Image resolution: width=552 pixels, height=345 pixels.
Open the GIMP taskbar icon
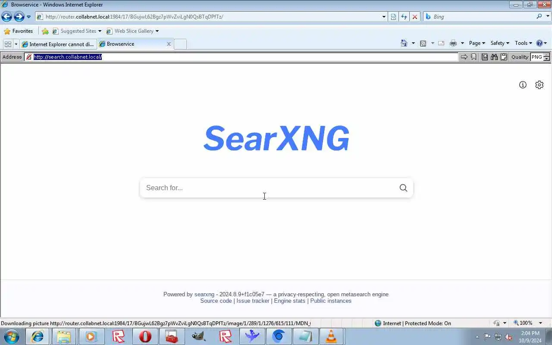pyautogui.click(x=198, y=336)
